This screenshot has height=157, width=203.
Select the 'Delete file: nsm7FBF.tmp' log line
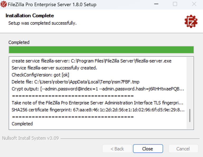76,82
